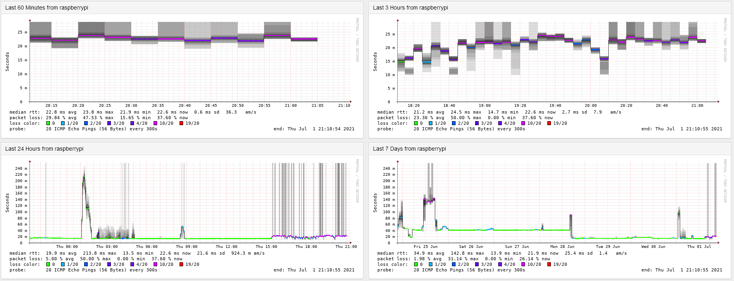Click green 0 loss swatch in 60 Minutes legend

(x=48, y=124)
